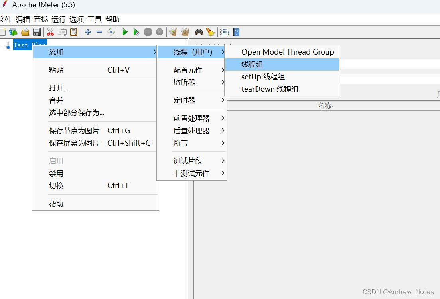
Task: Click the 名称: column header
Action: tap(326, 106)
